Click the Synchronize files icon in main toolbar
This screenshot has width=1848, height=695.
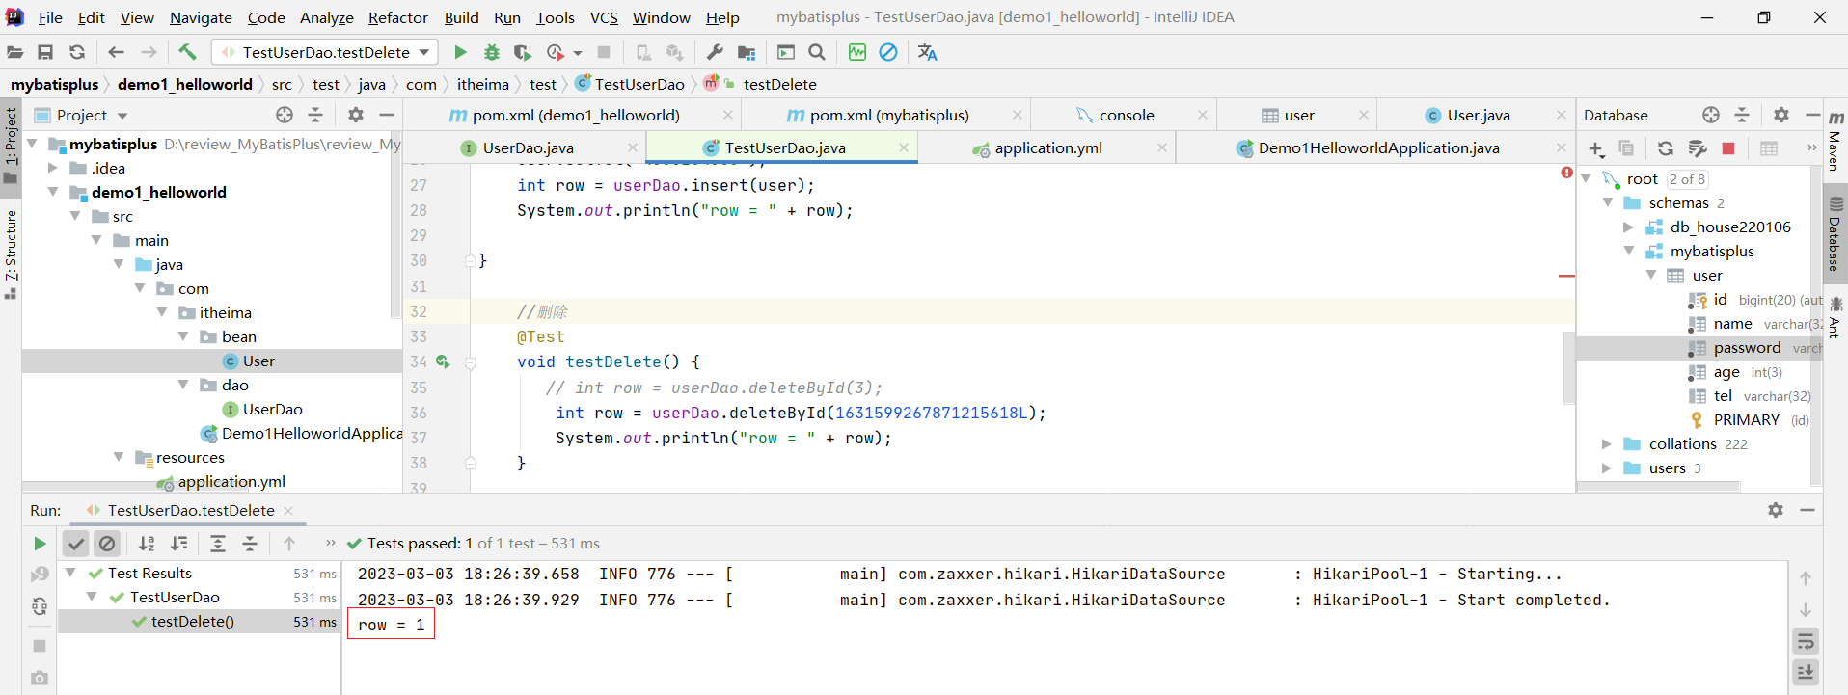(77, 52)
